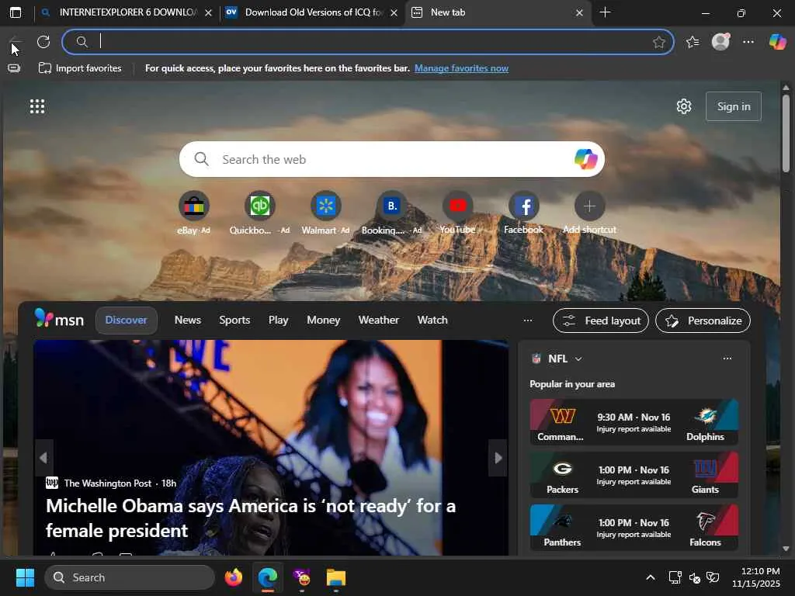Viewport: 795px width, 596px height.
Task: Launch Copilot from the toolbar
Action: [778, 42]
